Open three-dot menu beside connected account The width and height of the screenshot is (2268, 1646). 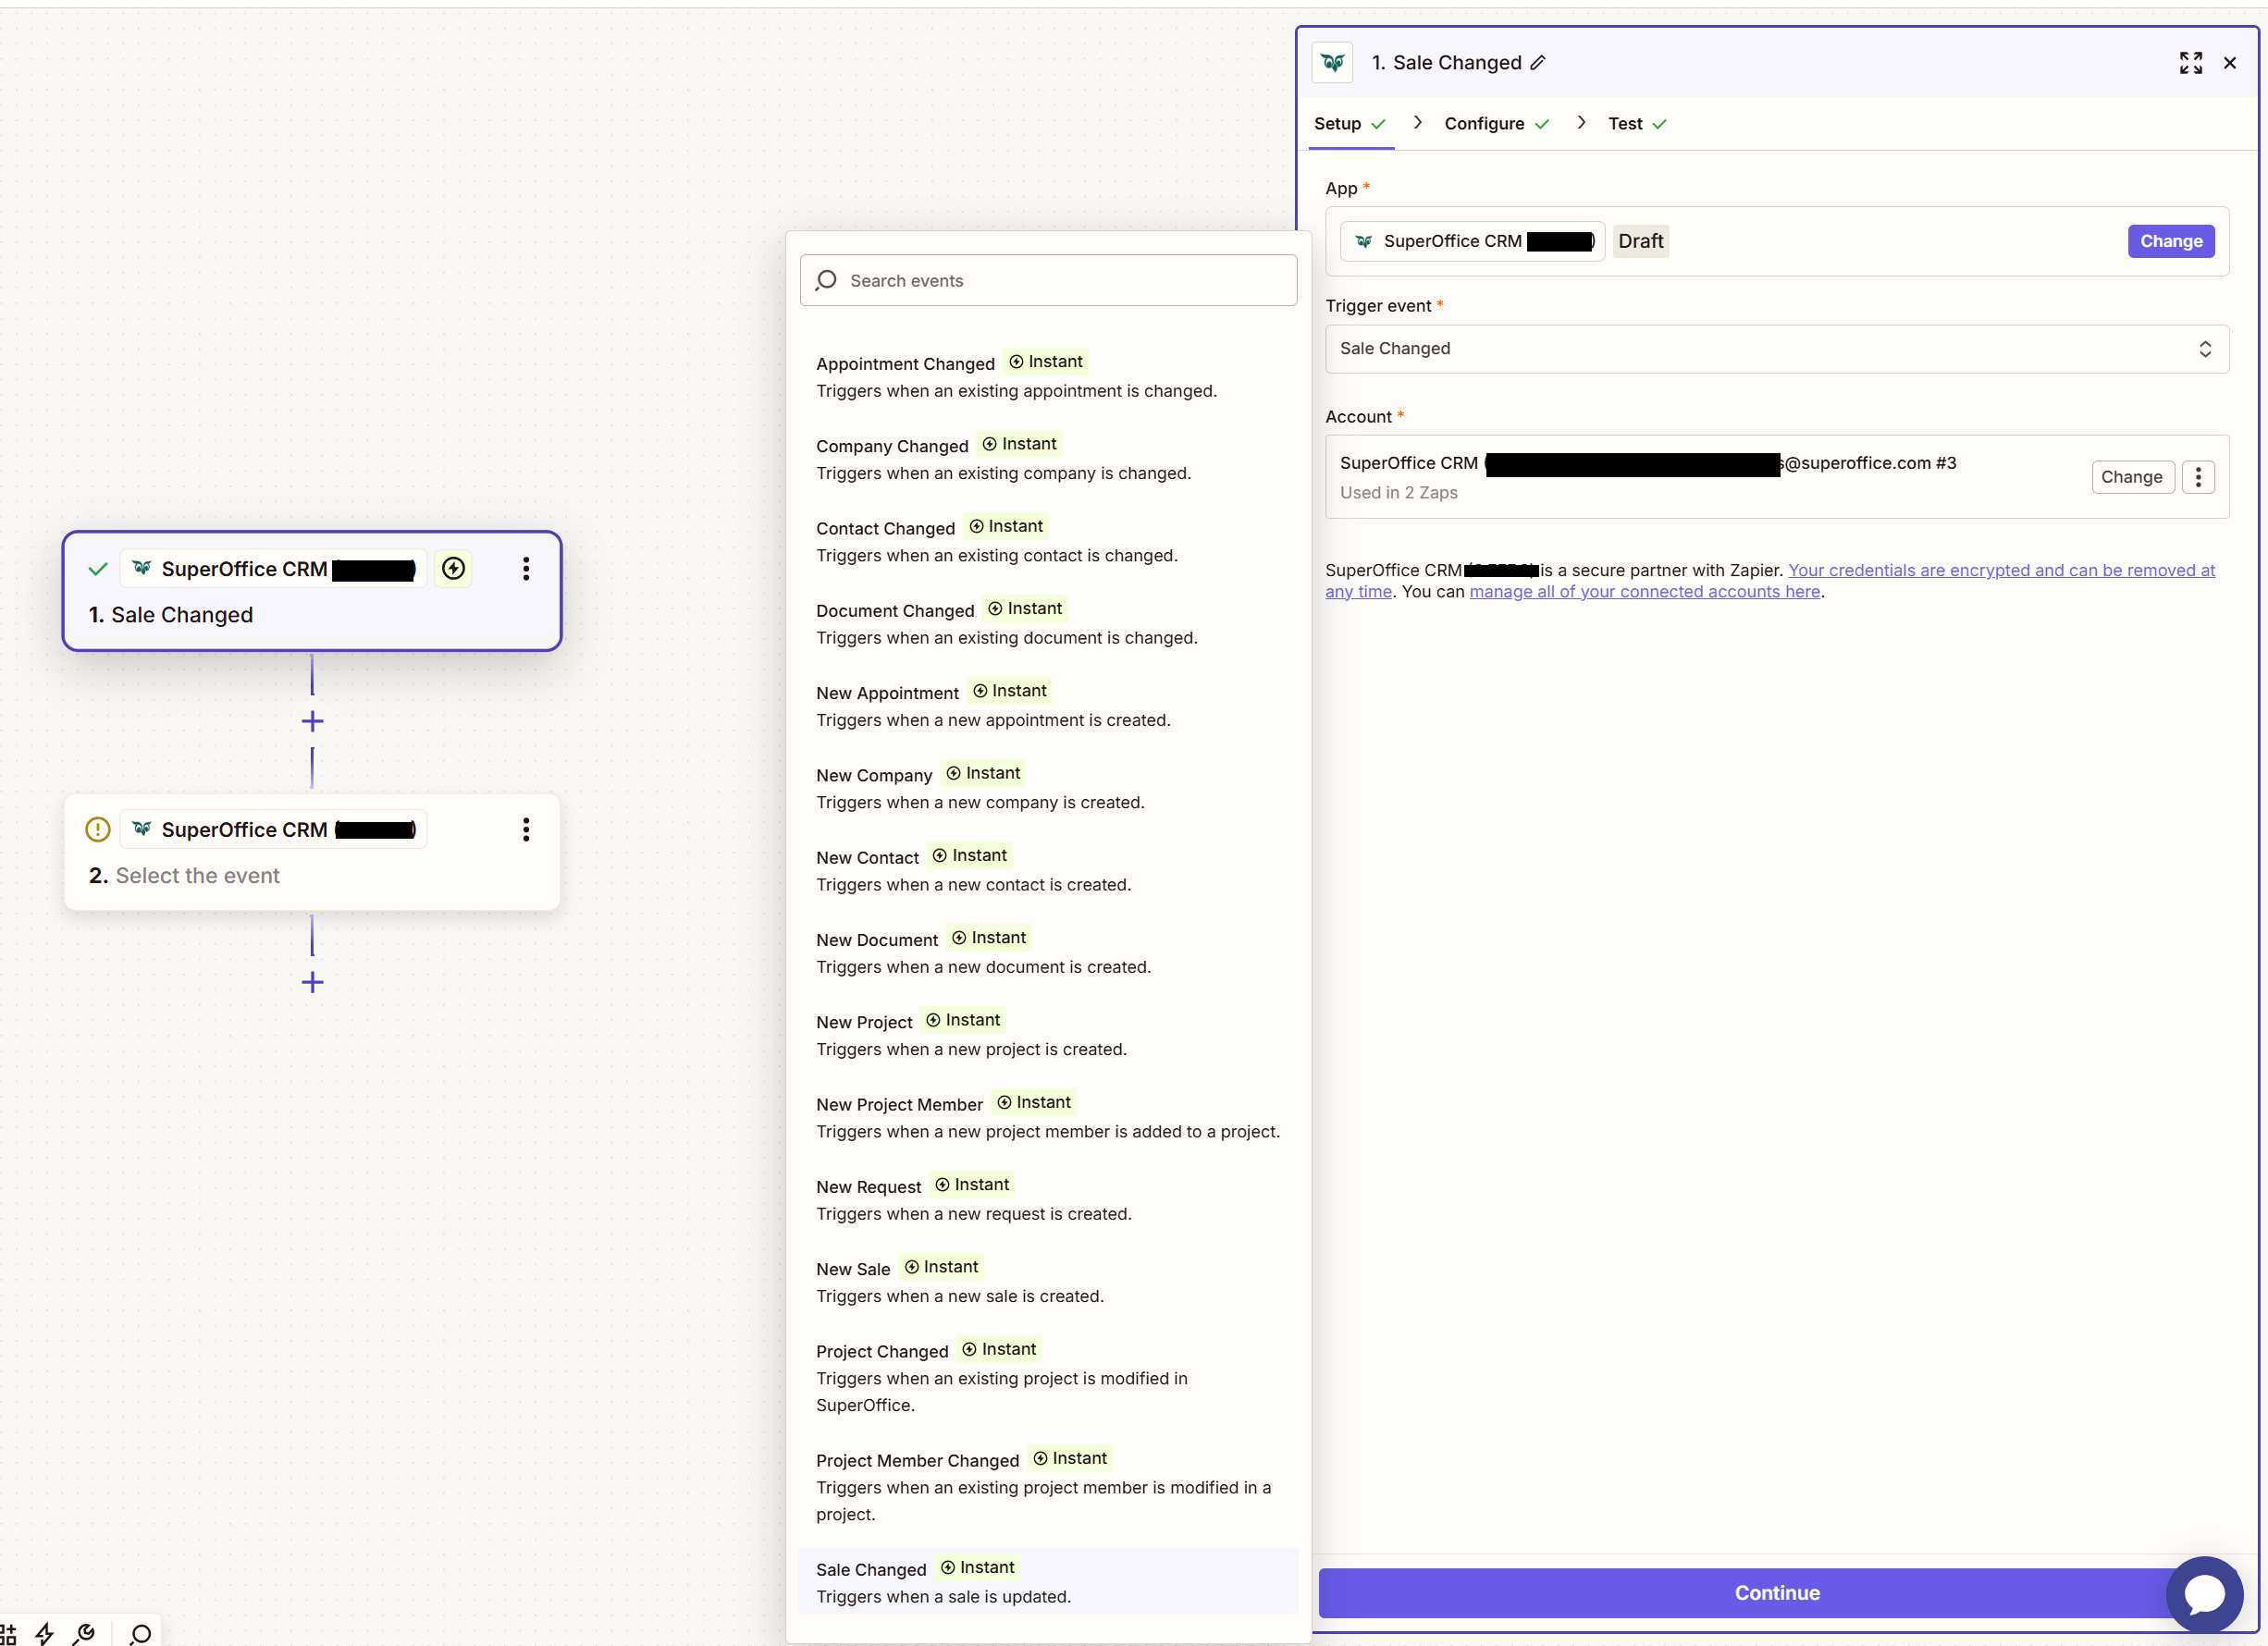pyautogui.click(x=2198, y=477)
